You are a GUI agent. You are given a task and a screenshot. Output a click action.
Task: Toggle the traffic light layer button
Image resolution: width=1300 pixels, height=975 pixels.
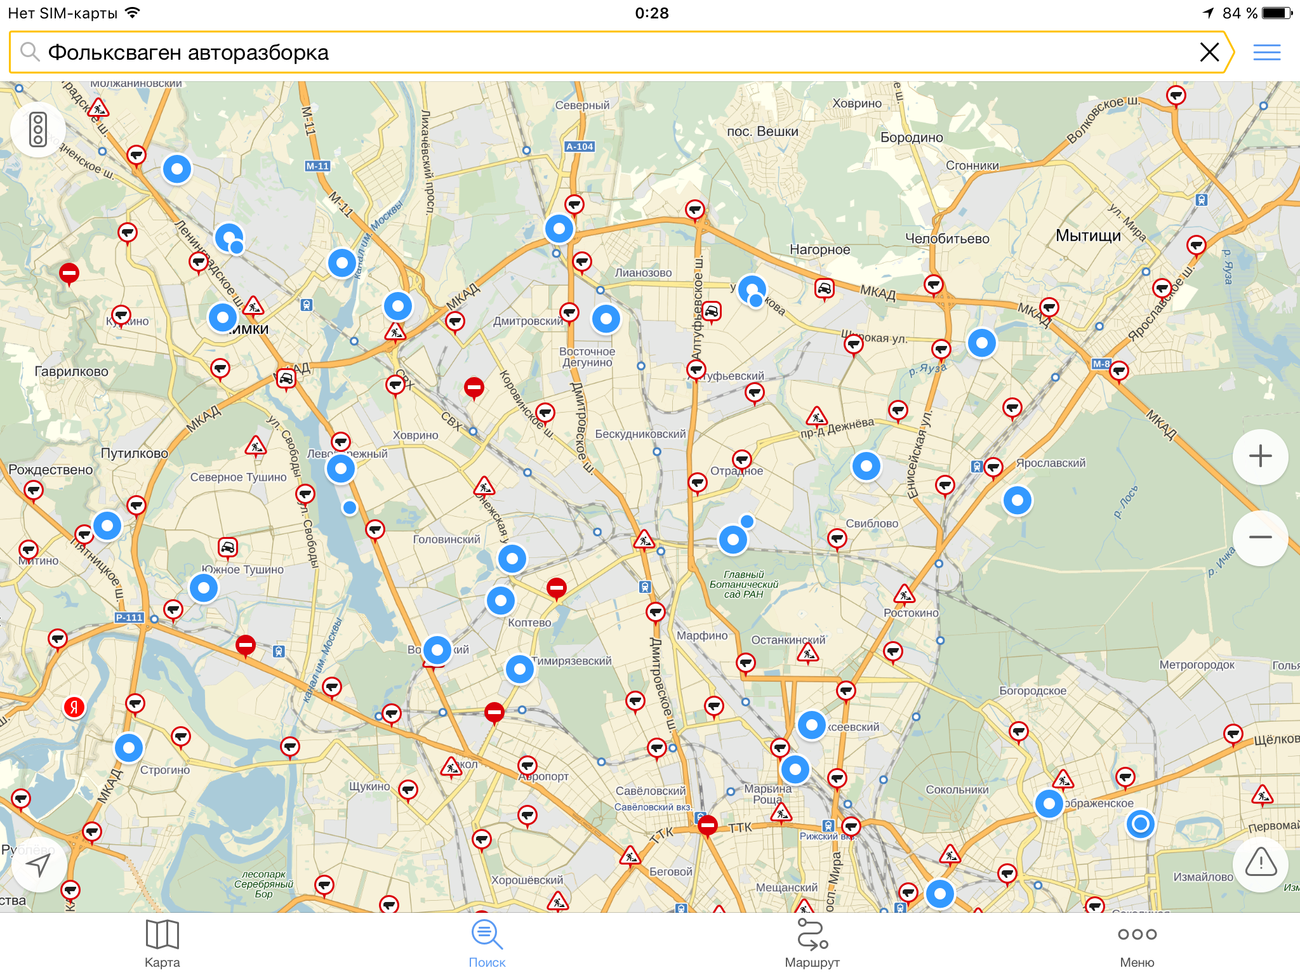[x=38, y=129]
